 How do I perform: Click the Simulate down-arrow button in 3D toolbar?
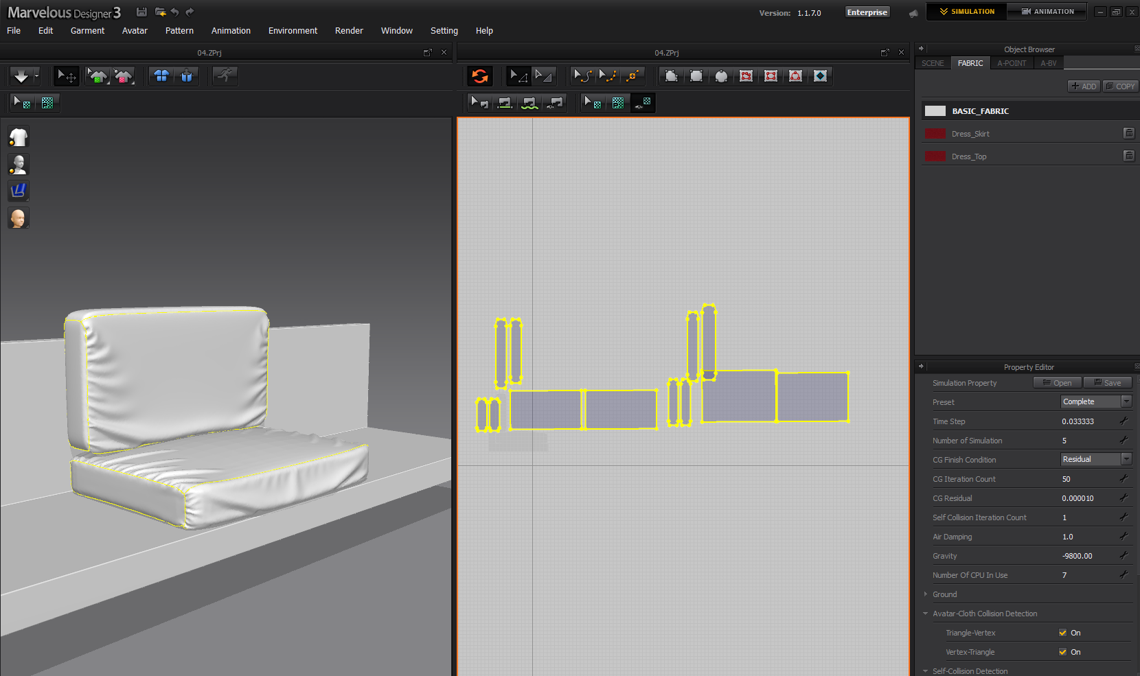[21, 76]
